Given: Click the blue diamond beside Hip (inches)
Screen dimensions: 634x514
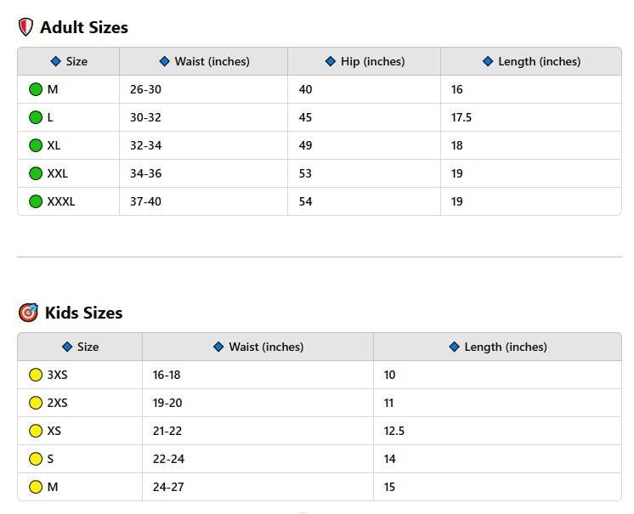Looking at the screenshot, I should [x=331, y=61].
